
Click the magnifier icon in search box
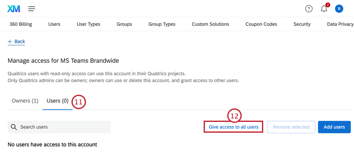click(x=14, y=127)
